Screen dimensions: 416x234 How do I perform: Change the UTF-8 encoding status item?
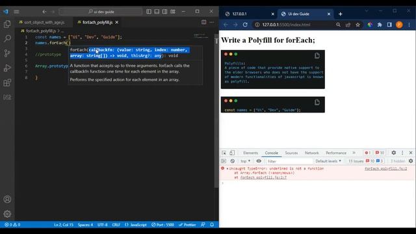[103, 225]
